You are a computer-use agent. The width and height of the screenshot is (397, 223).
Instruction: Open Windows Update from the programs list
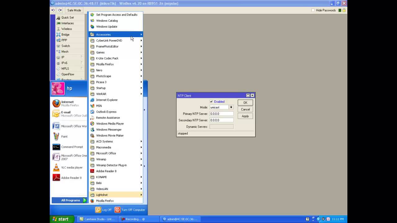(x=116, y=27)
